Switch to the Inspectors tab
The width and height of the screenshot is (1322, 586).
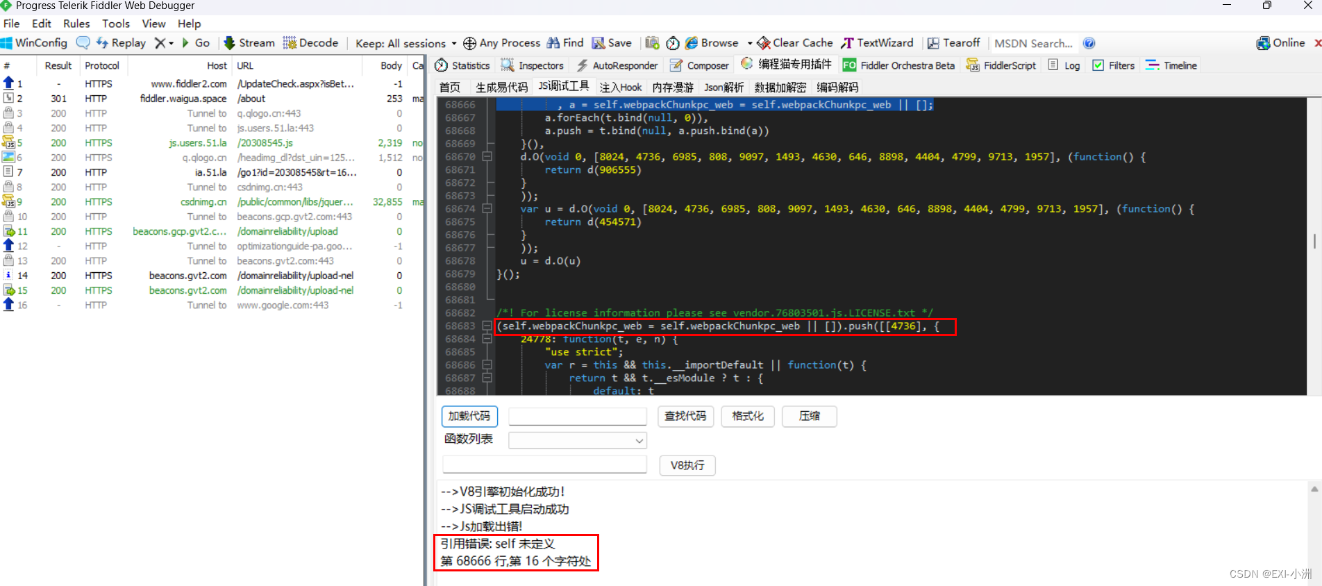[533, 65]
